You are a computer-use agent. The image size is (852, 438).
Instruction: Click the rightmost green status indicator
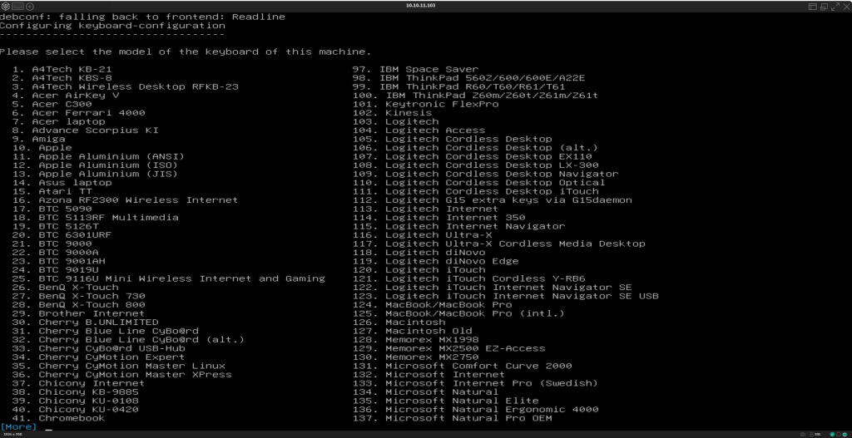click(x=845, y=434)
